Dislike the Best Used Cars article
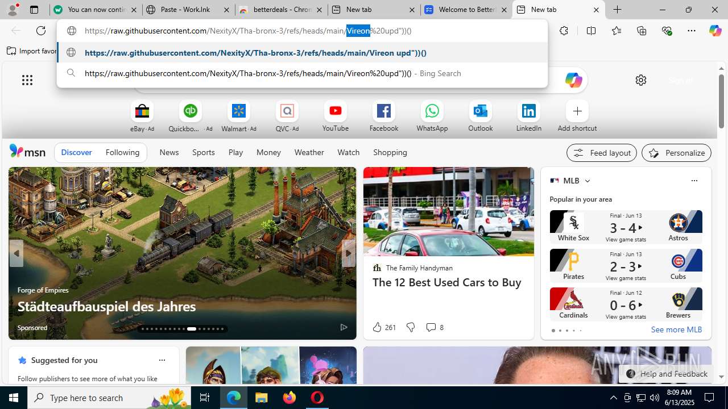728x409 pixels. [x=410, y=327]
